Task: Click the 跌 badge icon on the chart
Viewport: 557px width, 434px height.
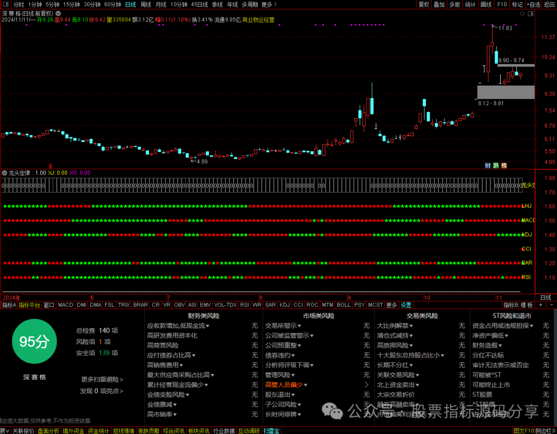Action: 496,165
